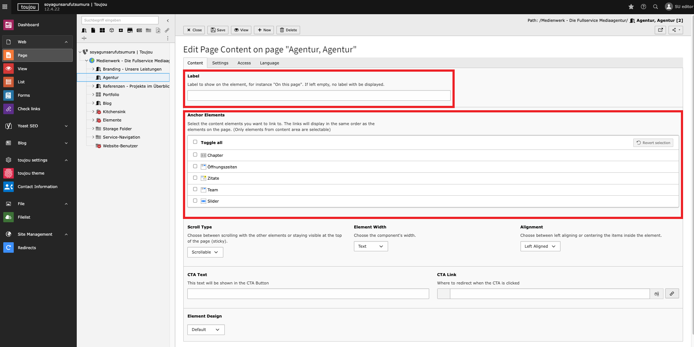Open the Language tab
The height and width of the screenshot is (347, 694).
coord(269,63)
